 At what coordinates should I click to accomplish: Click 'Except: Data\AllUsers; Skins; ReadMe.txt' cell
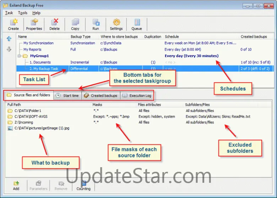click(x=218, y=117)
